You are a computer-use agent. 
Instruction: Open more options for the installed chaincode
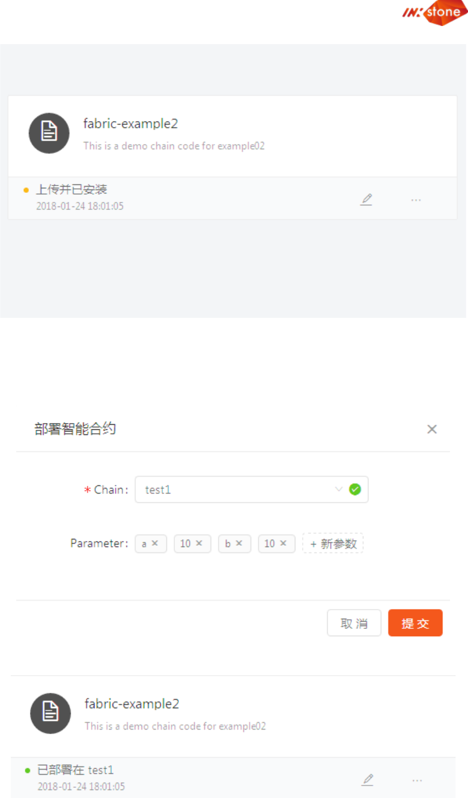click(x=416, y=200)
